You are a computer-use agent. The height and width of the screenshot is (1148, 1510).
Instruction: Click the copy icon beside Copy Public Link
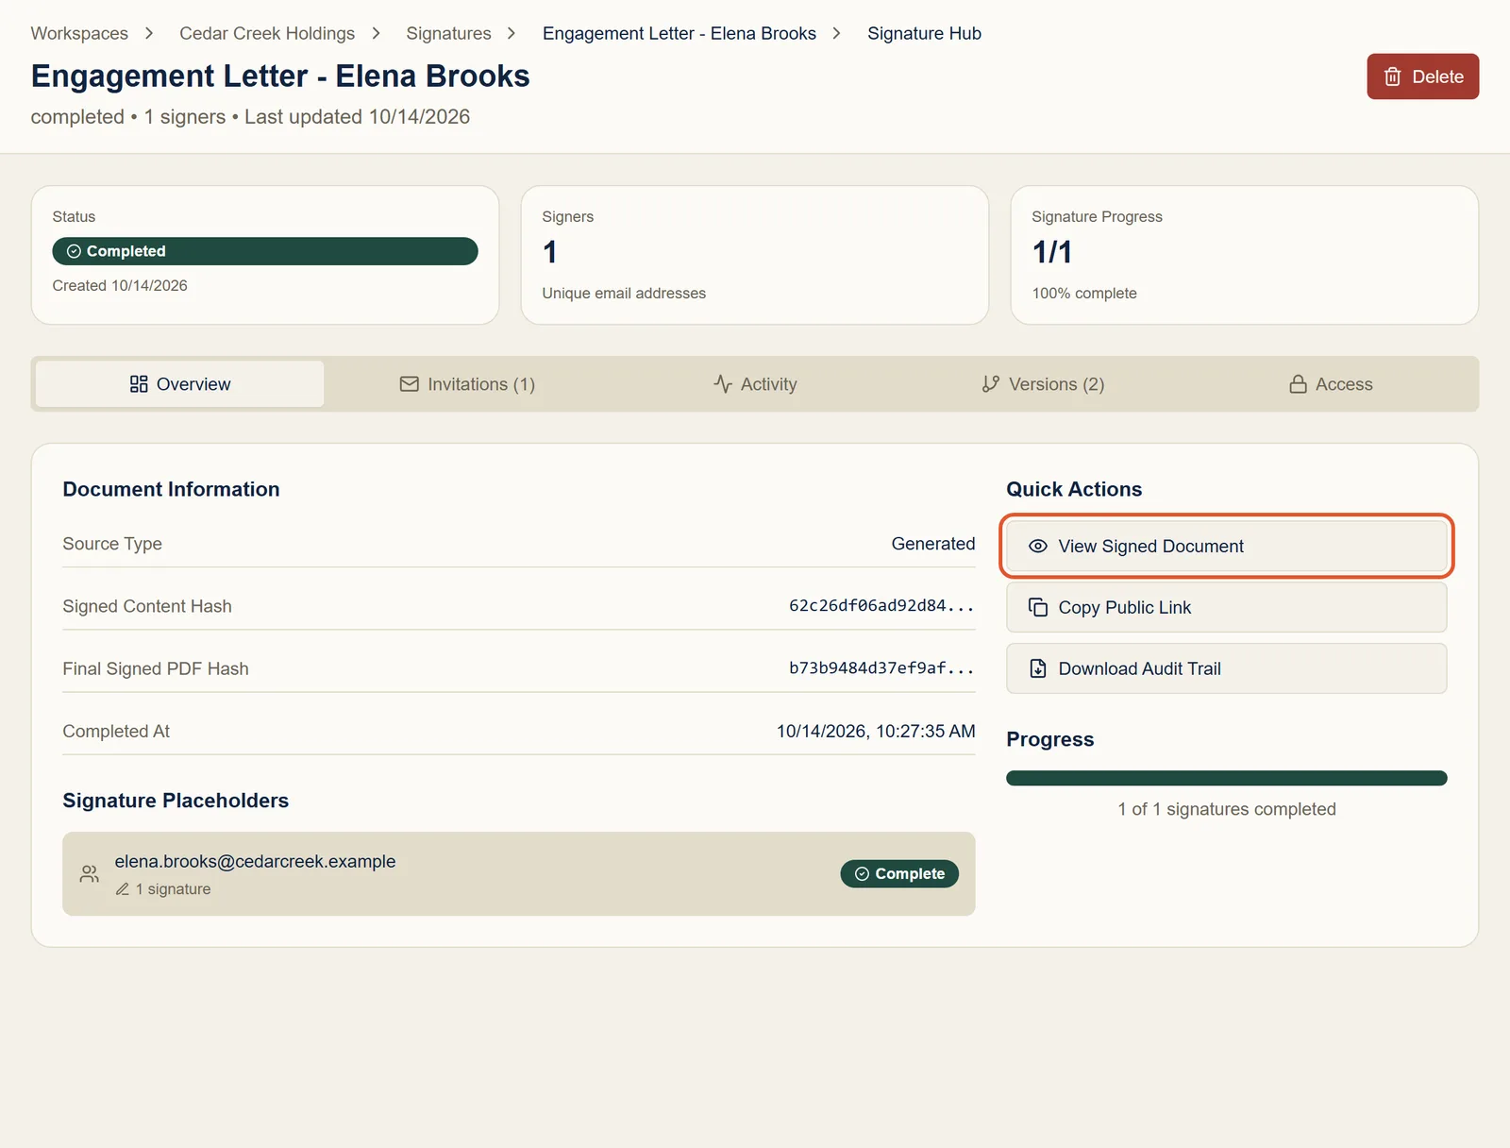coord(1037,607)
